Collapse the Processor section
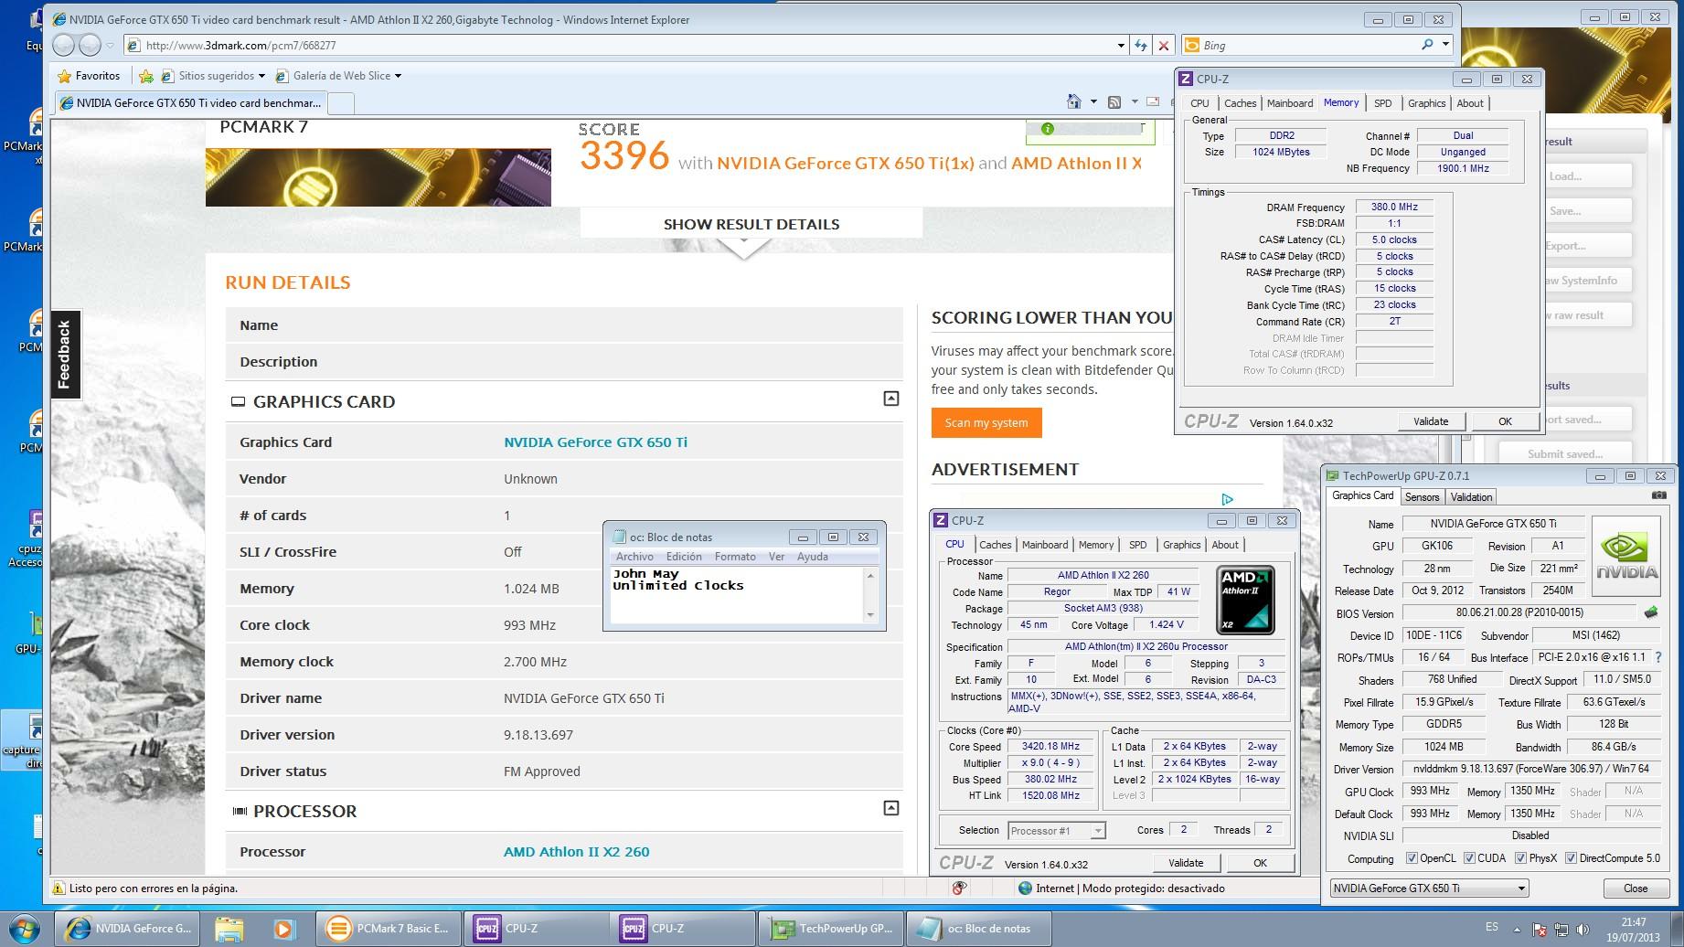This screenshot has height=947, width=1684. tap(890, 808)
